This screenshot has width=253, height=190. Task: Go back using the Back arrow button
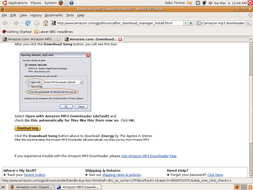tap(5, 23)
